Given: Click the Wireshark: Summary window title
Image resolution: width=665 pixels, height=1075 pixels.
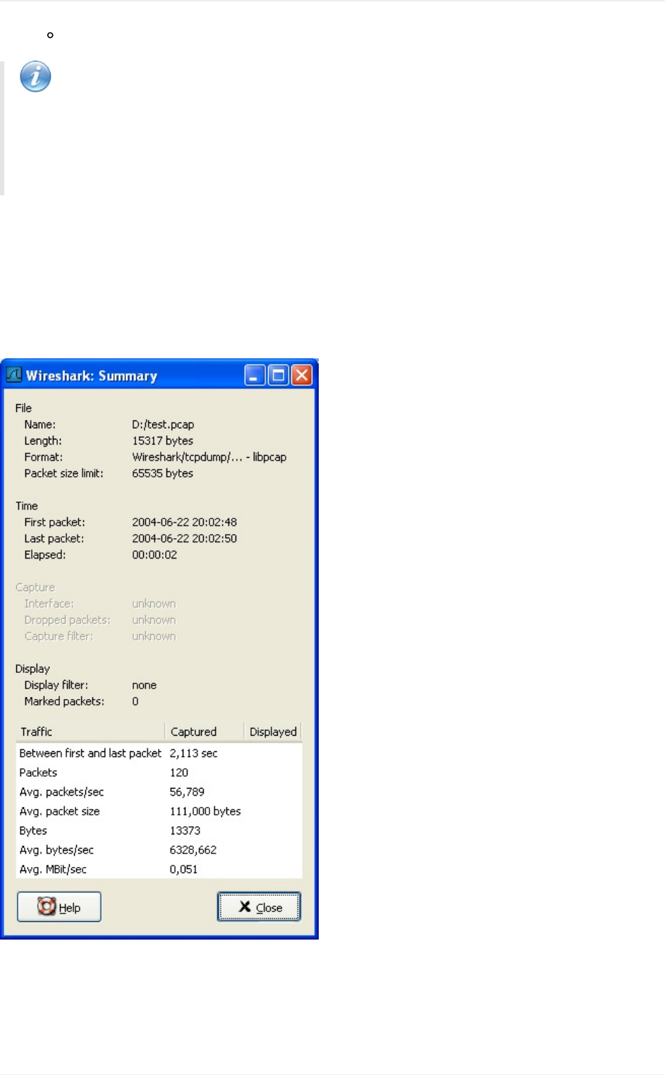Looking at the screenshot, I should pyautogui.click(x=92, y=375).
